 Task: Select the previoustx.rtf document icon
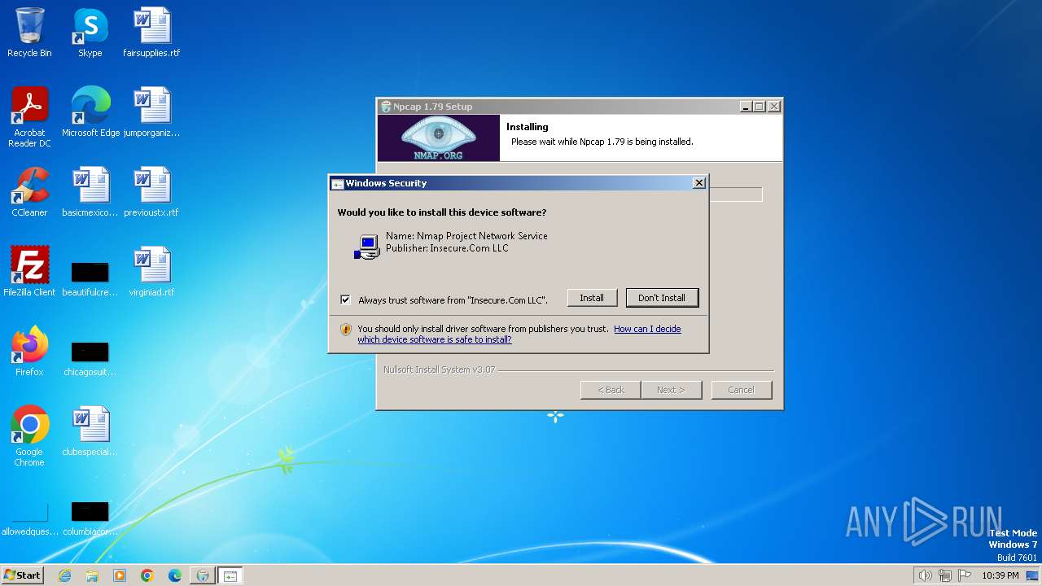tap(151, 192)
